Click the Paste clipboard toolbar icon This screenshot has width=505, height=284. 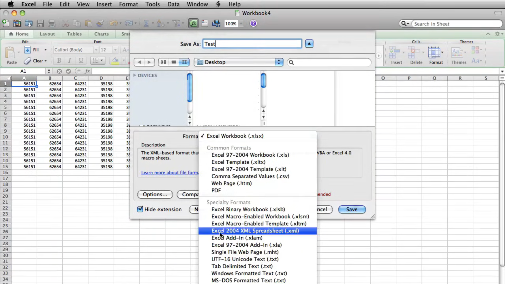point(88,23)
